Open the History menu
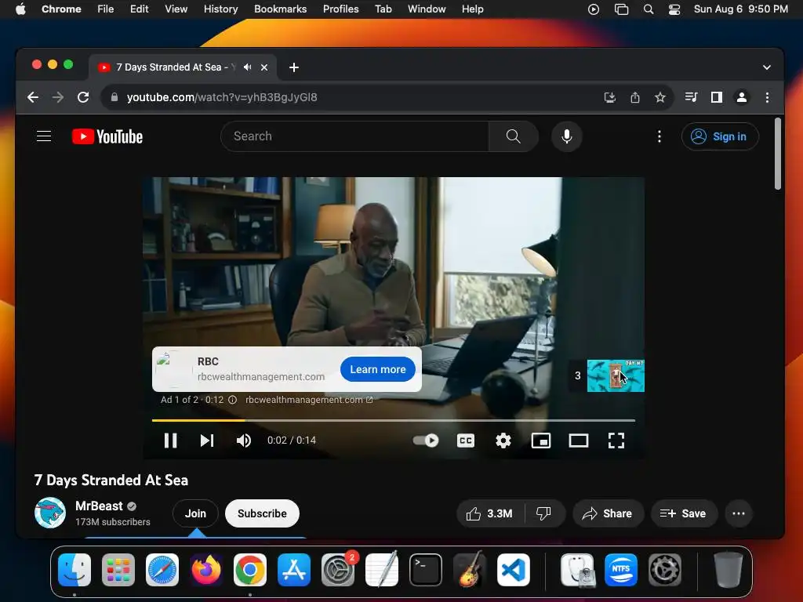 point(220,9)
